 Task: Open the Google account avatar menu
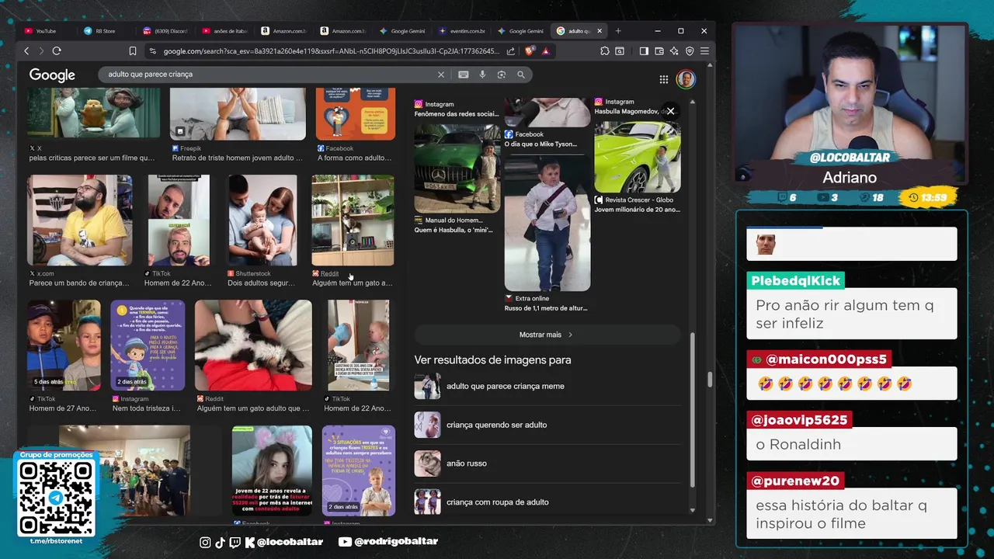tap(686, 79)
